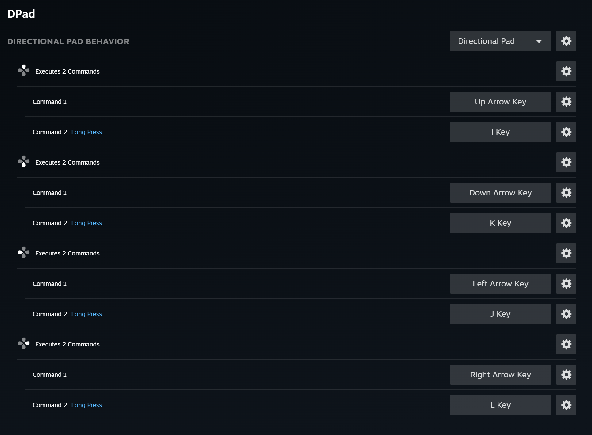Open settings gear for Directional Pad behavior
The image size is (592, 435).
(566, 41)
